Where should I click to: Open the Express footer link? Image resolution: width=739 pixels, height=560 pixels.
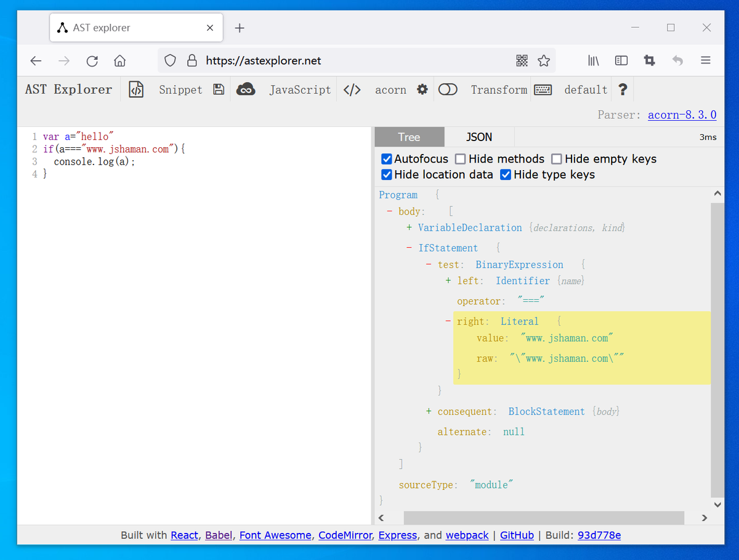[398, 535]
